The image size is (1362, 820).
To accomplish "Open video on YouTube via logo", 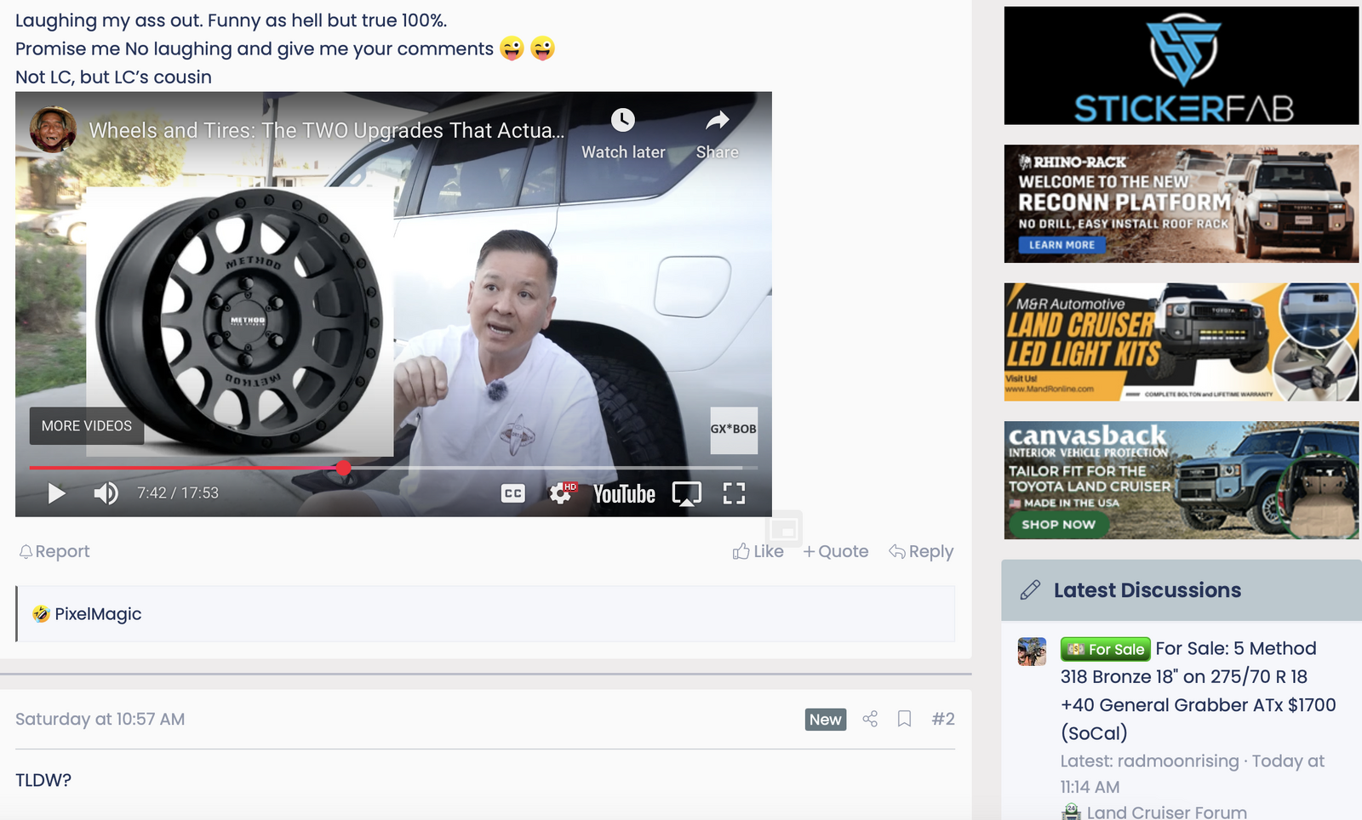I will (624, 494).
